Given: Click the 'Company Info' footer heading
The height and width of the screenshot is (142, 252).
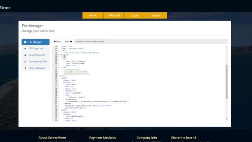Looking at the screenshot, I should 147,138.
